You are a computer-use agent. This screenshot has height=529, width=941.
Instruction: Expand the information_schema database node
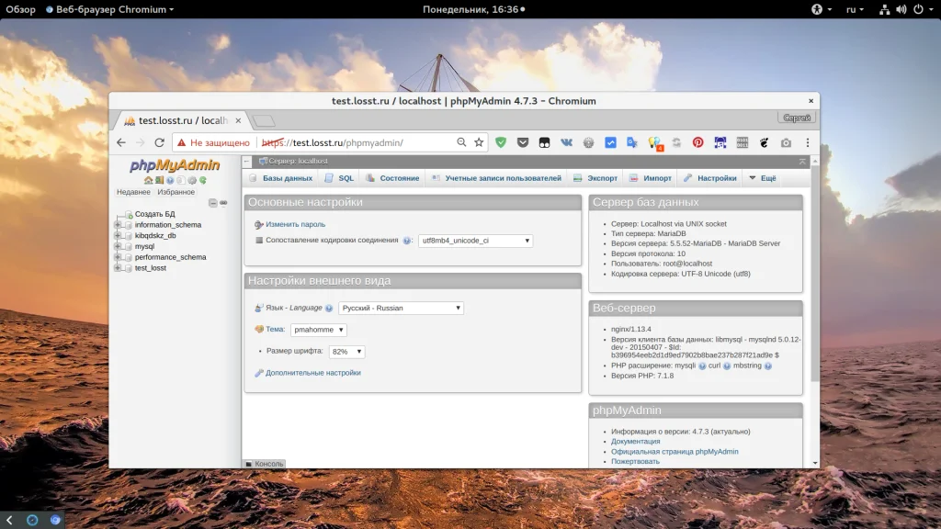118,225
